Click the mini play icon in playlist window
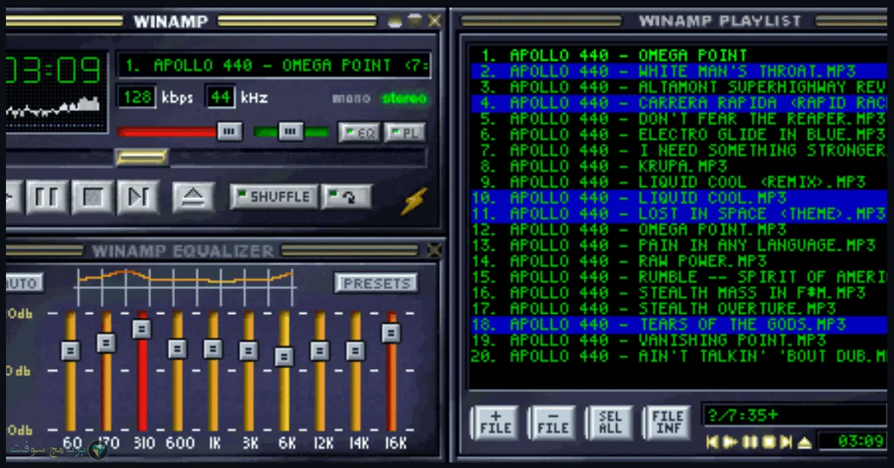Image resolution: width=894 pixels, height=468 pixels. tap(730, 442)
